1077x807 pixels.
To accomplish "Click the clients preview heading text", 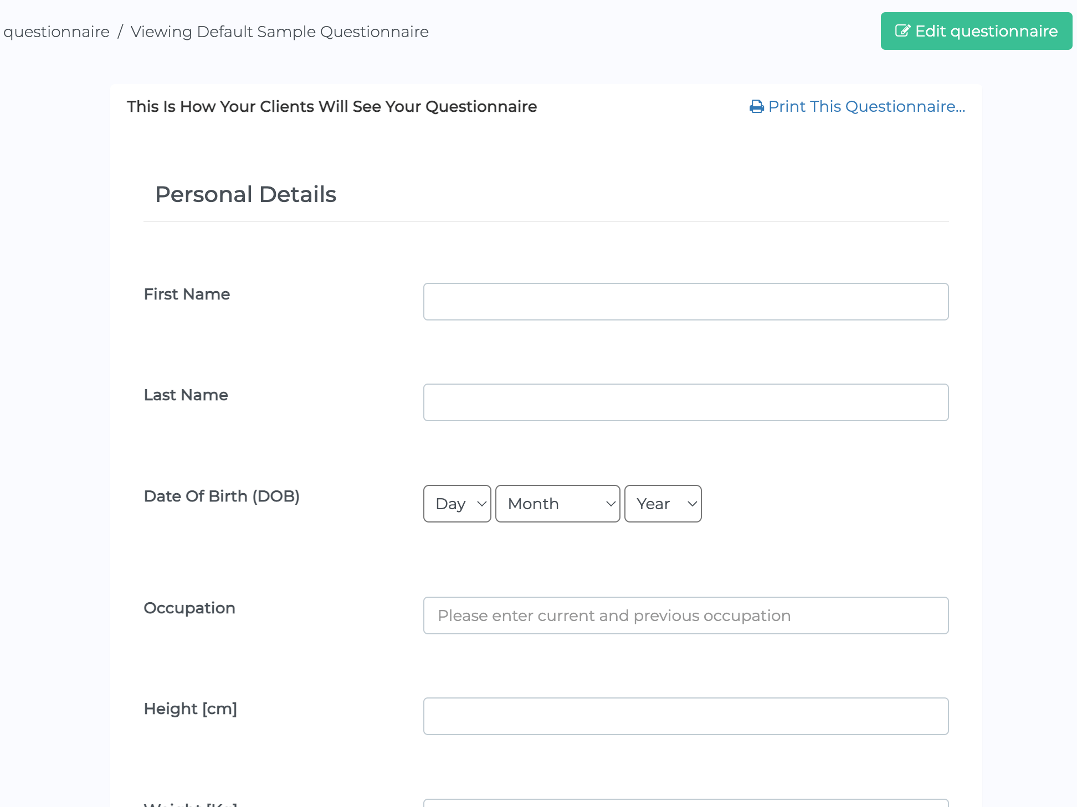I will [331, 106].
